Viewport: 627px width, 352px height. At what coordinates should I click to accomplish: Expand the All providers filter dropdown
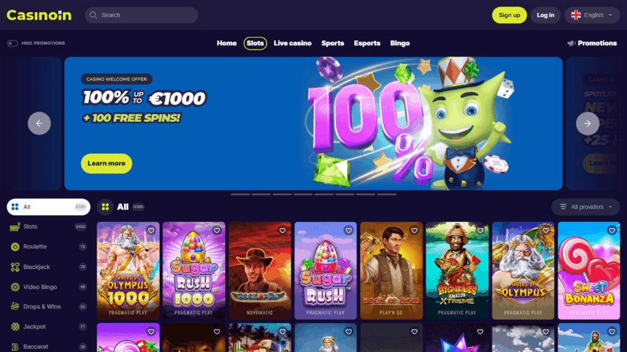click(x=586, y=207)
